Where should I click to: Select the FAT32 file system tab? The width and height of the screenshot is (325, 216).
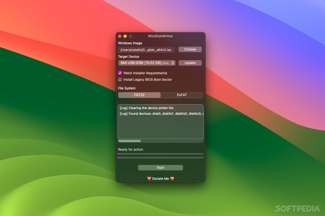[140, 95]
